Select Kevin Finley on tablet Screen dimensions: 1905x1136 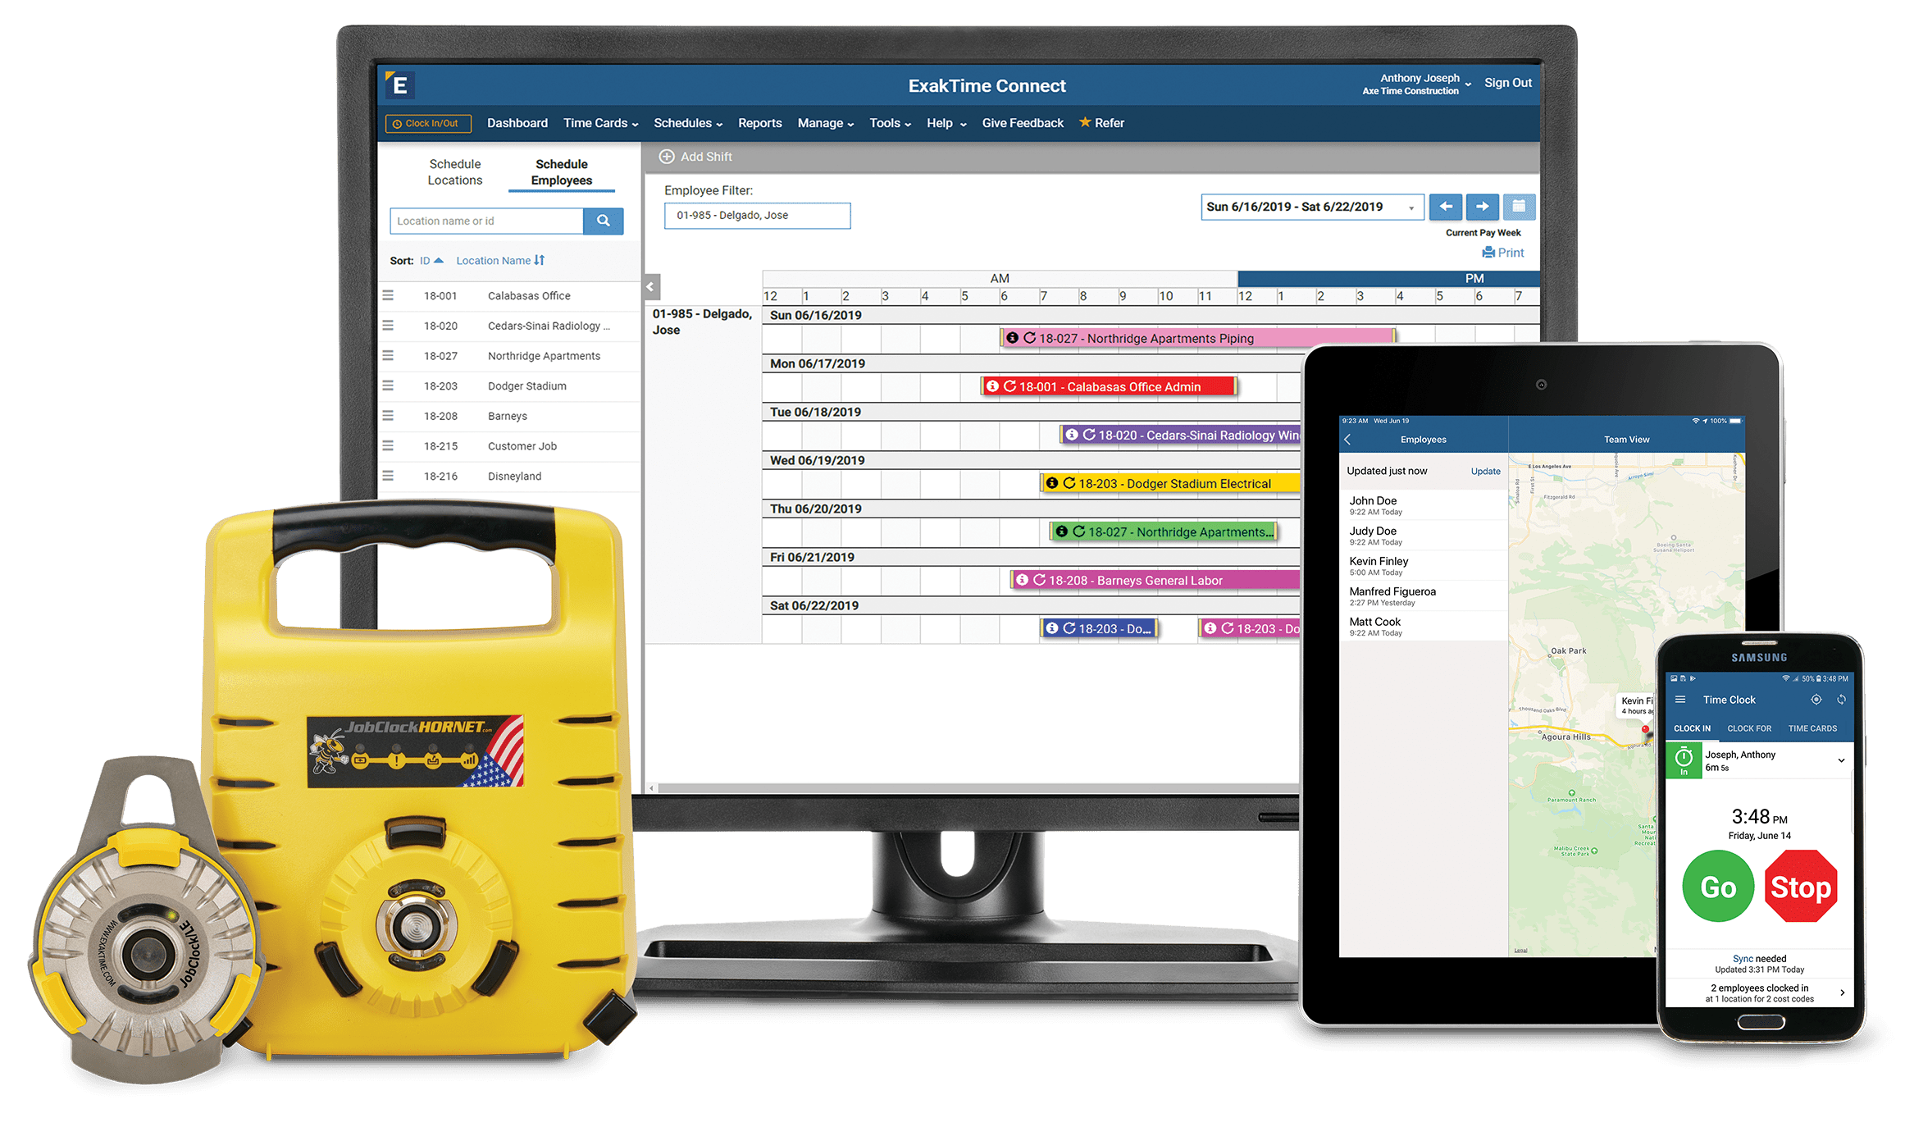tap(1424, 566)
